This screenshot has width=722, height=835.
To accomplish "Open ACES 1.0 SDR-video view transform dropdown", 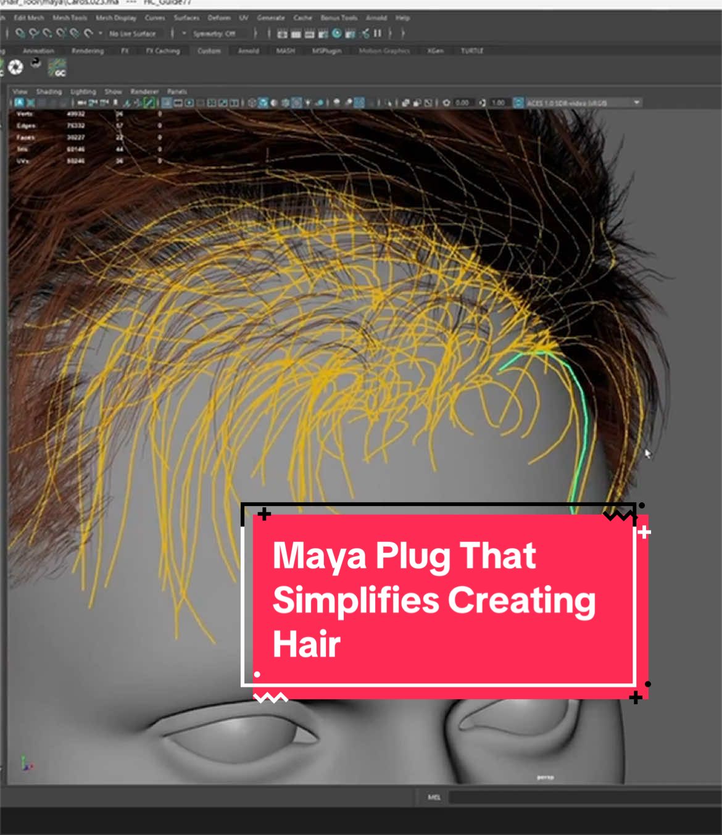I will point(583,102).
